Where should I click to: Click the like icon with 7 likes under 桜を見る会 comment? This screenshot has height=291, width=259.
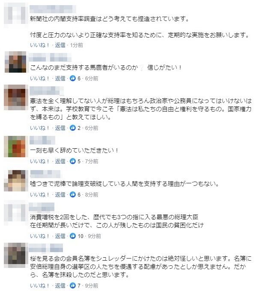pyautogui.click(x=73, y=285)
